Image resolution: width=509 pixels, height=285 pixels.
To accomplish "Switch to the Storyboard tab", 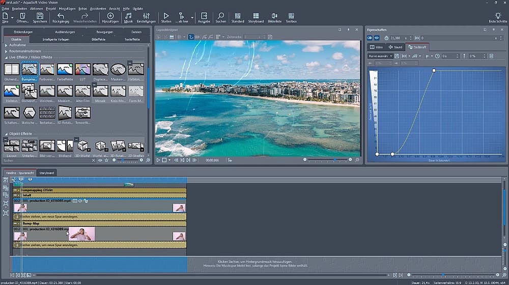I will 47,173.
